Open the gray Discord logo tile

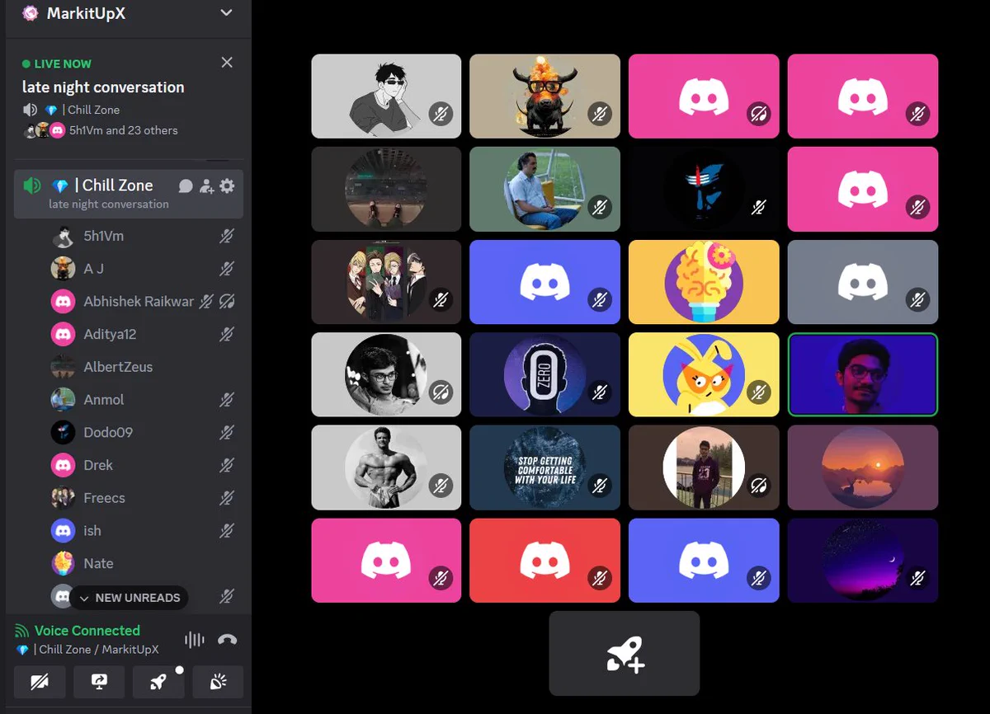click(863, 281)
